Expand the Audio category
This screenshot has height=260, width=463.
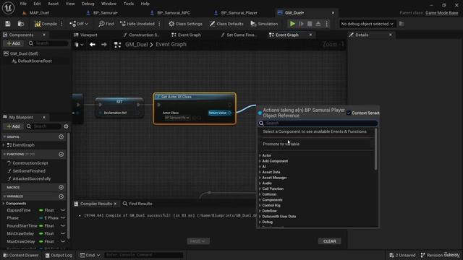click(x=260, y=183)
